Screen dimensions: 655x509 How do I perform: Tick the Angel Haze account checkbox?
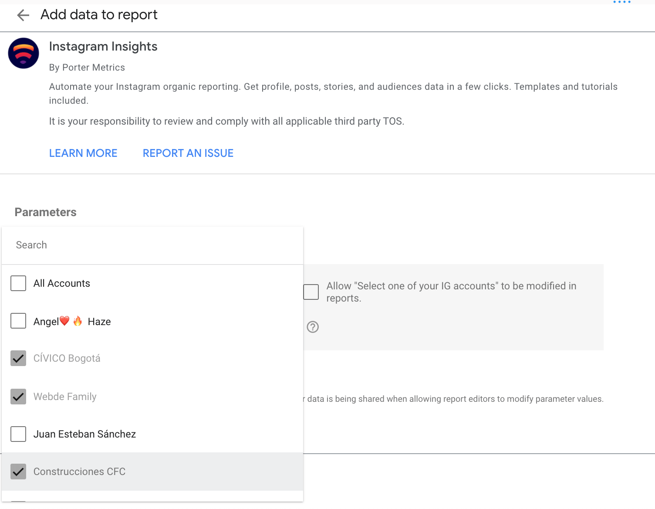click(18, 321)
